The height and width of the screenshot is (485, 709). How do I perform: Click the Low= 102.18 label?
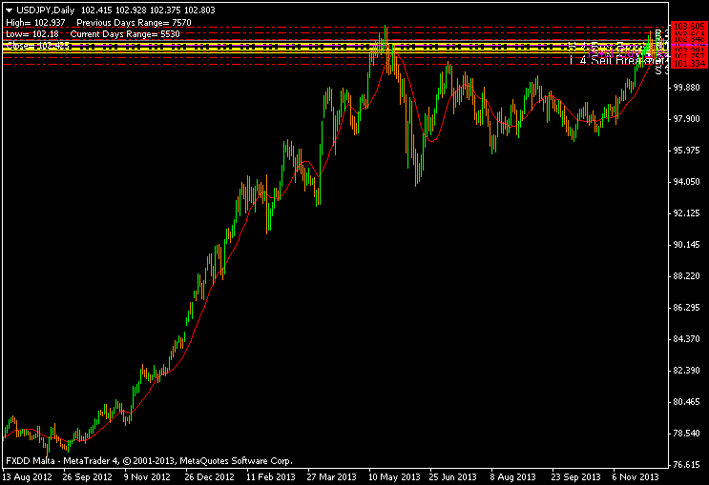click(x=32, y=33)
